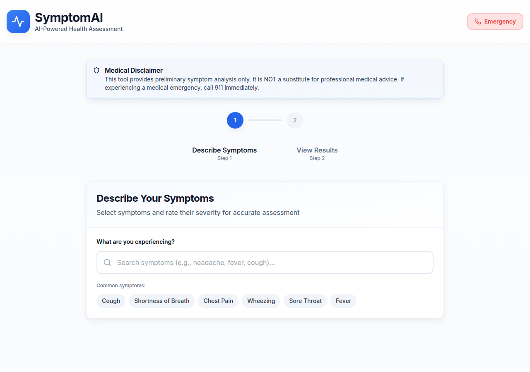Click the progress line between steps
530x372 pixels.
tap(265, 120)
